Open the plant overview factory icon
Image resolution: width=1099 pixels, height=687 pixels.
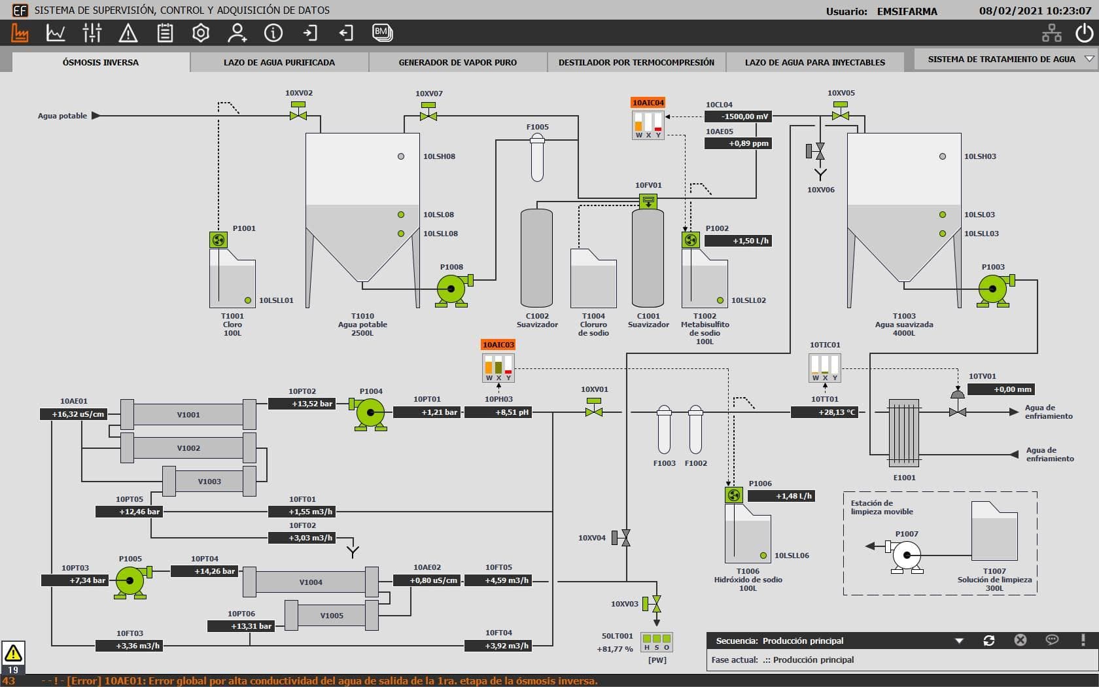(20, 33)
